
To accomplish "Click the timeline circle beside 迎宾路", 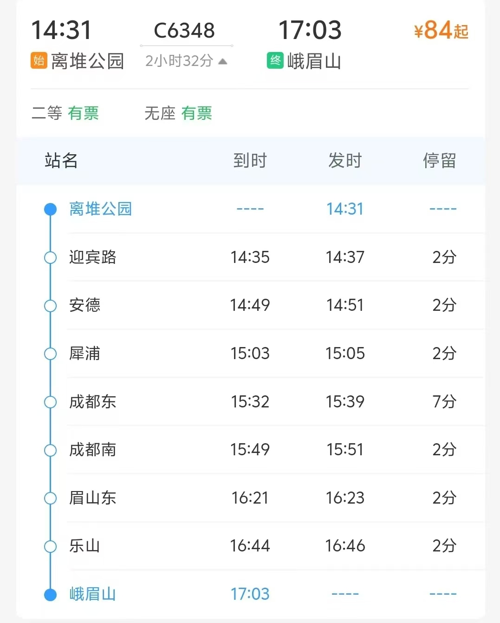I will [50, 257].
